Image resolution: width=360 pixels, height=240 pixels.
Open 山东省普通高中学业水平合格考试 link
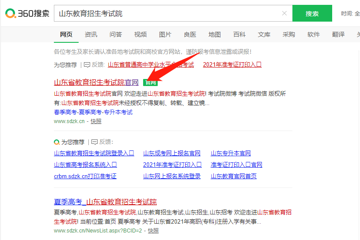[x=151, y=65]
